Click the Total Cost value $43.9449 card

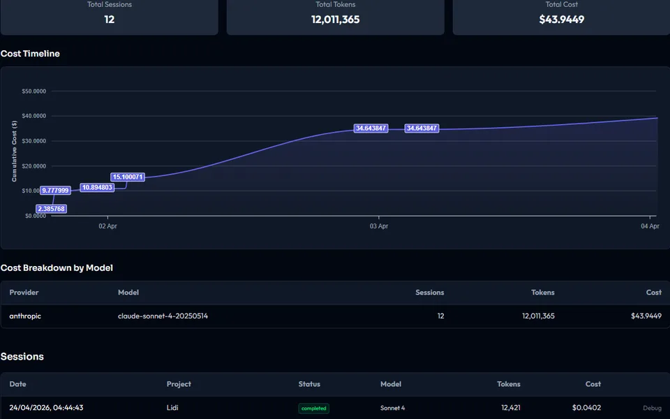pyautogui.click(x=561, y=20)
